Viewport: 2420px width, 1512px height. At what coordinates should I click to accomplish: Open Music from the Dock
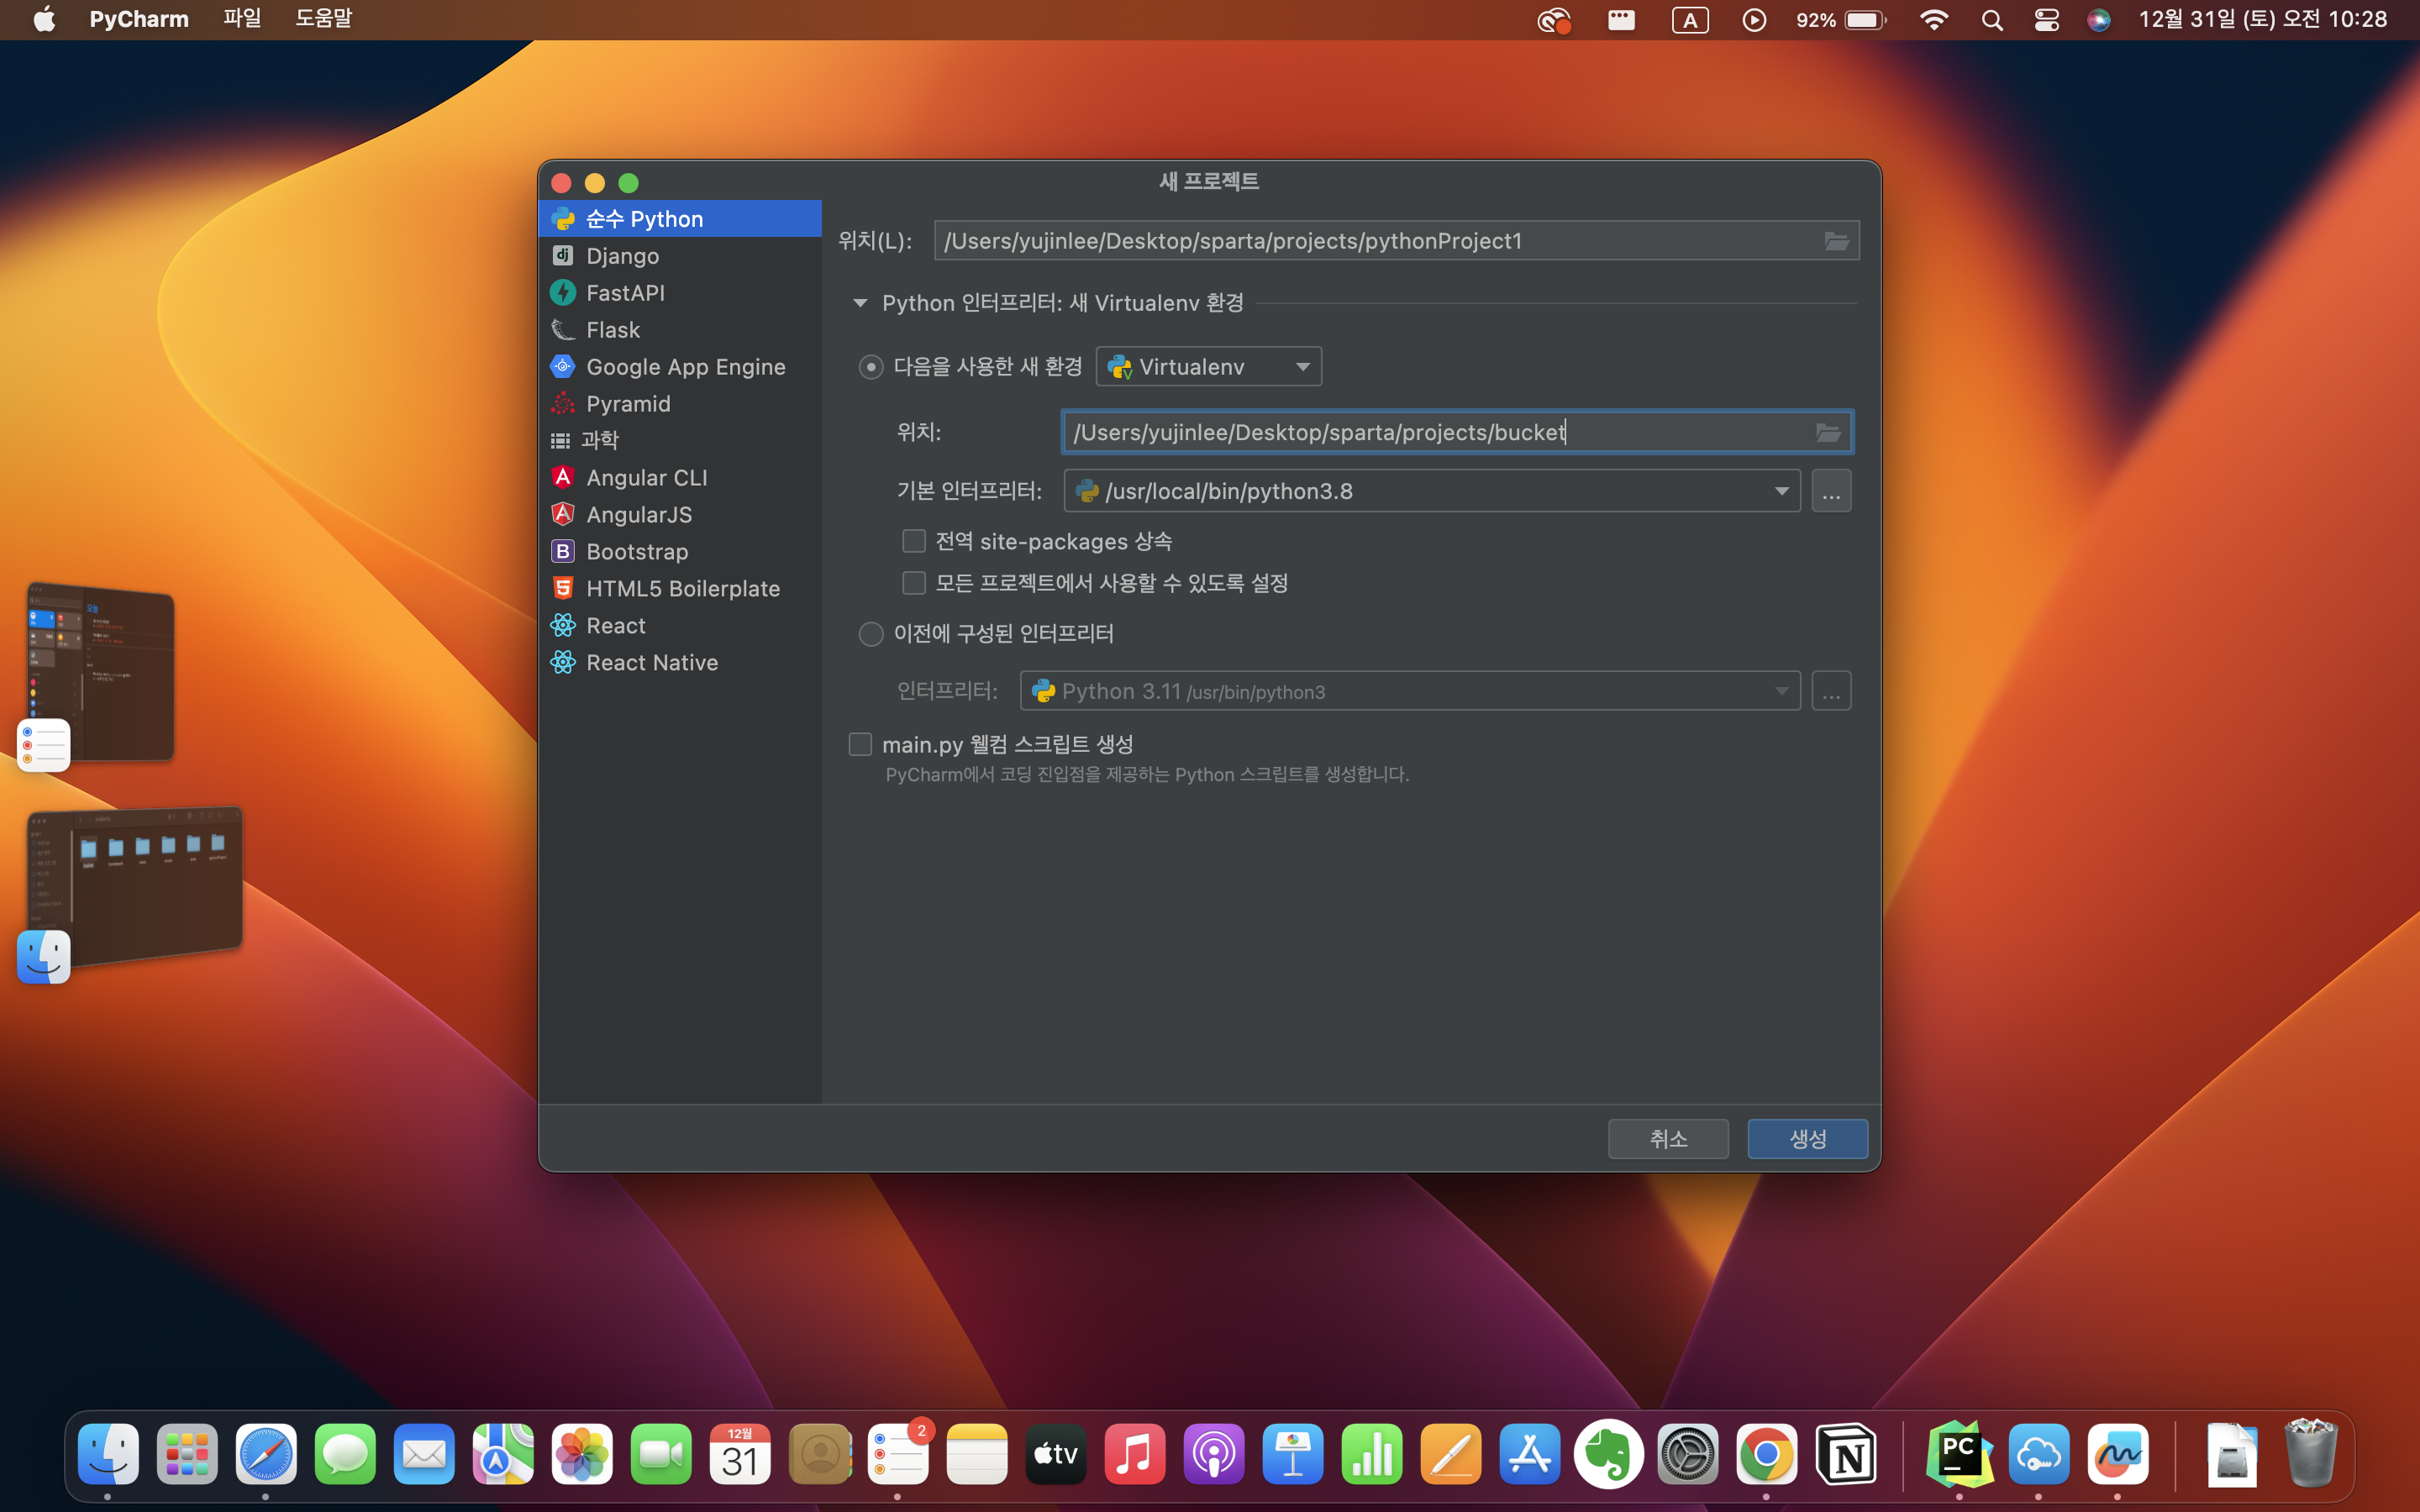point(1135,1454)
